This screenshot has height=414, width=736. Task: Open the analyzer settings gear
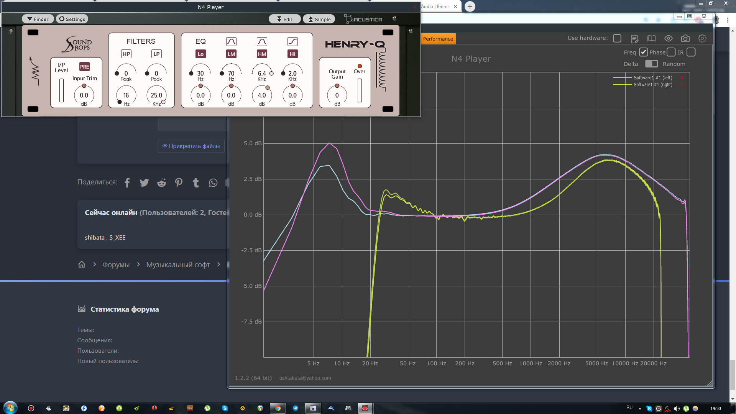702,38
